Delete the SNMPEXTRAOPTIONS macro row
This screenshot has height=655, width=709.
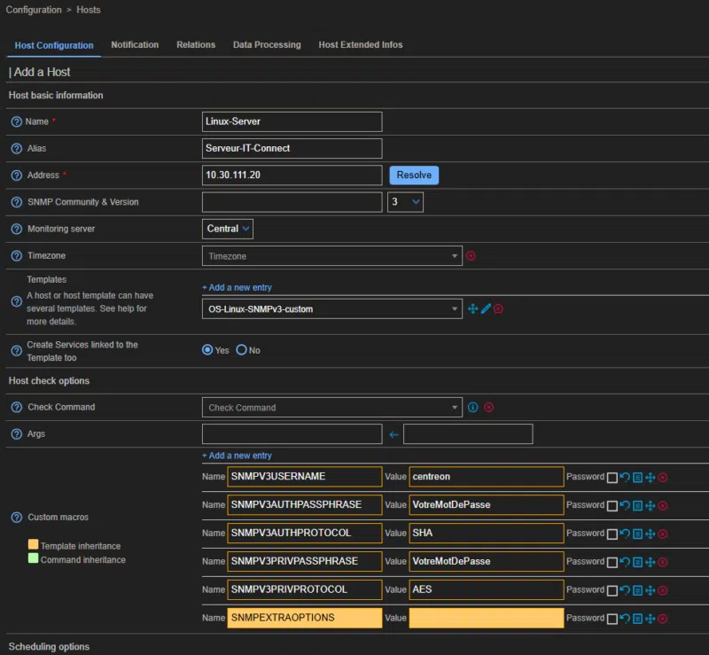(662, 618)
